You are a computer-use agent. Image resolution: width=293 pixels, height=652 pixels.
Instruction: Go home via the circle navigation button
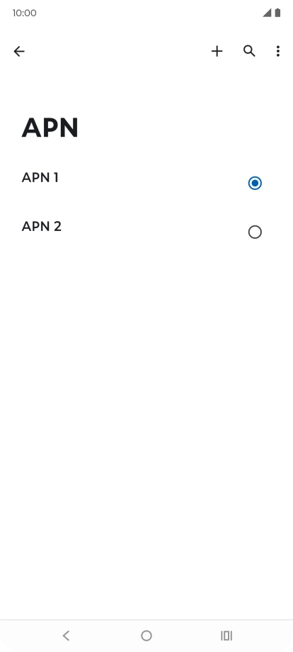pyautogui.click(x=146, y=636)
